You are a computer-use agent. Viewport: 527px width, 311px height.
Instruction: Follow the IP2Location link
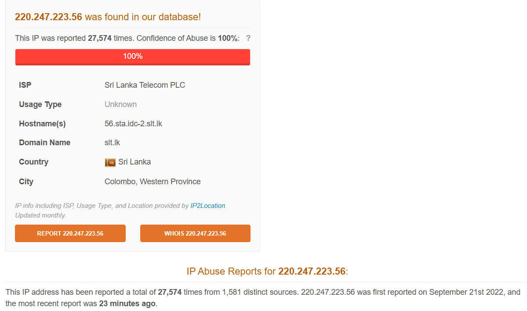[x=207, y=205]
